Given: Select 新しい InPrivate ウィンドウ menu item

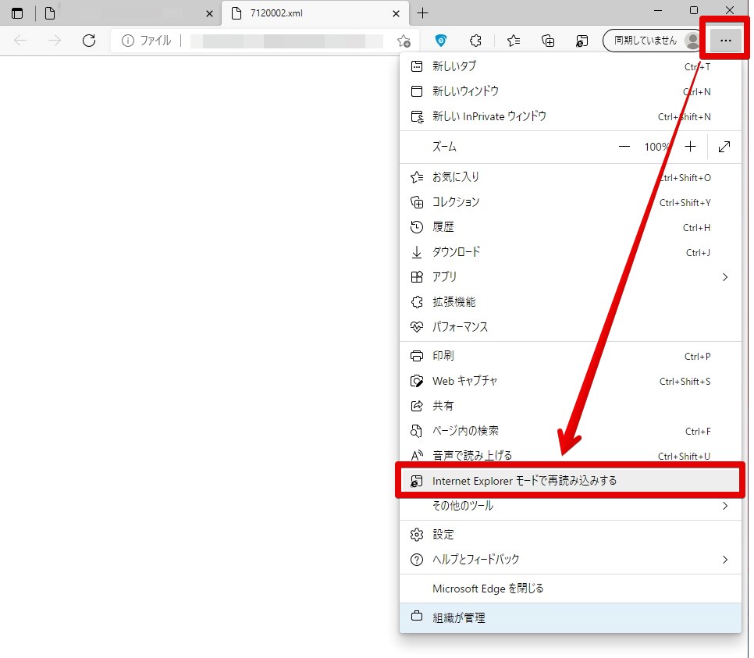Looking at the screenshot, I should [x=571, y=116].
